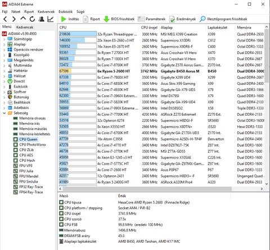Open the Kedvencek menu in menu bar
This screenshot has width=270, height=250.
pos(46,12)
